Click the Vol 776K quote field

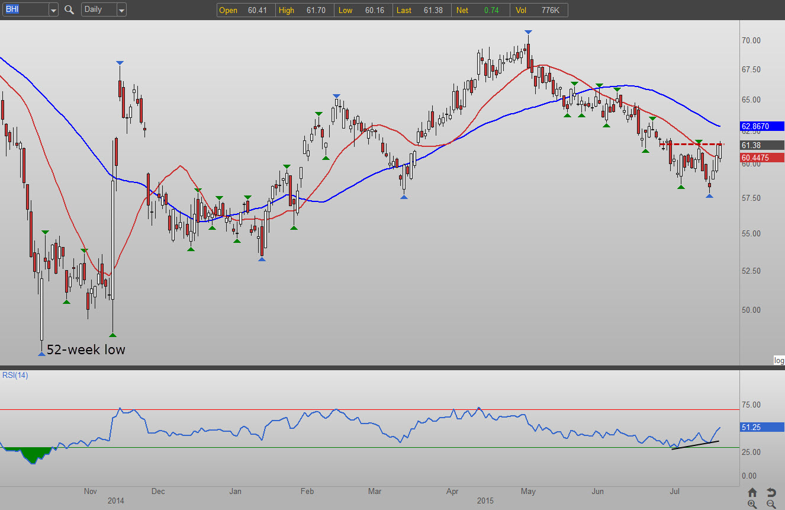tap(538, 10)
